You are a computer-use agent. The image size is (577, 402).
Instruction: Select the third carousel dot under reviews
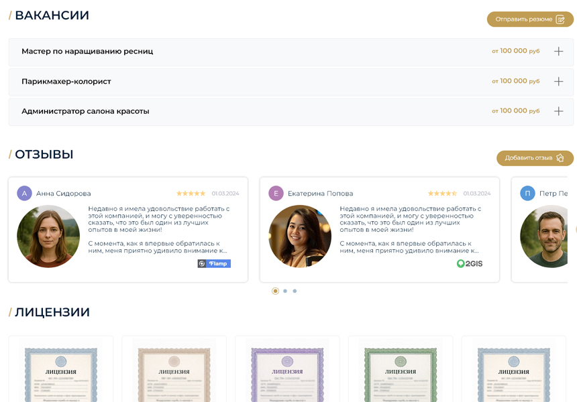click(295, 291)
